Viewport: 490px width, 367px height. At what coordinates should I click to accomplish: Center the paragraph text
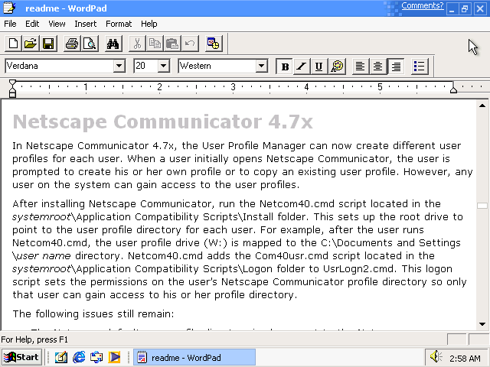(x=378, y=67)
